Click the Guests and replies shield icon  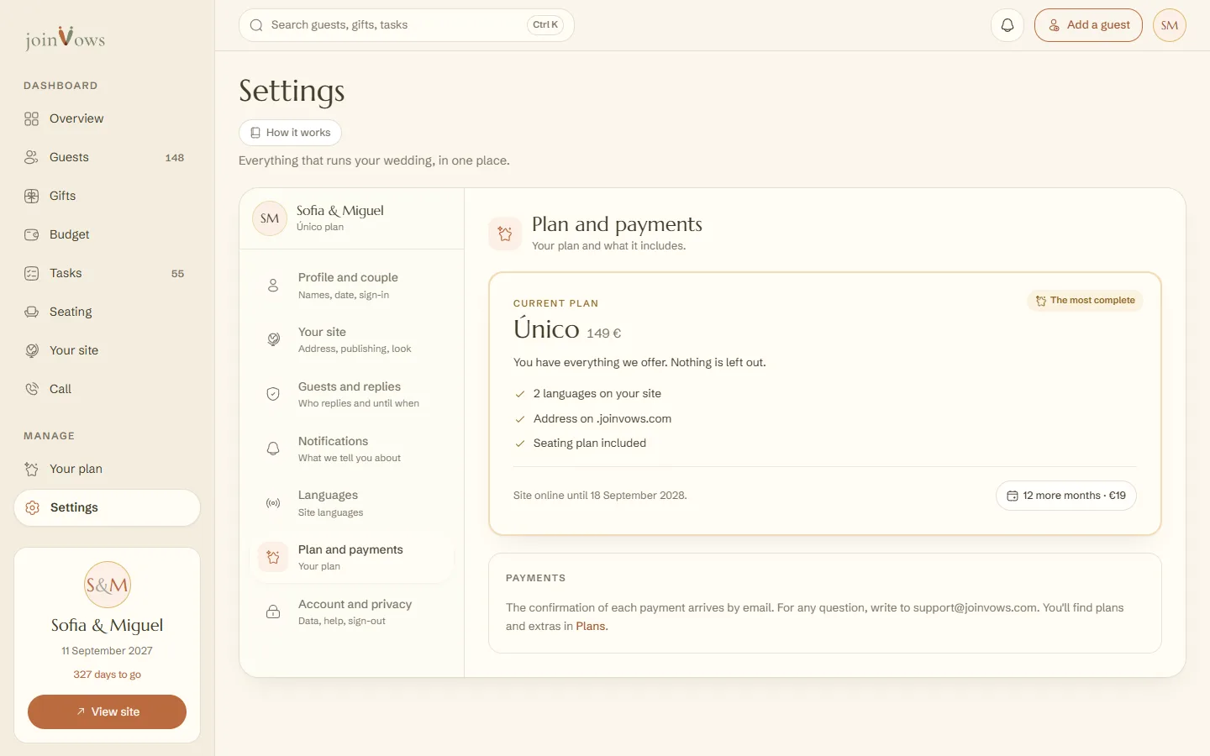point(273,394)
